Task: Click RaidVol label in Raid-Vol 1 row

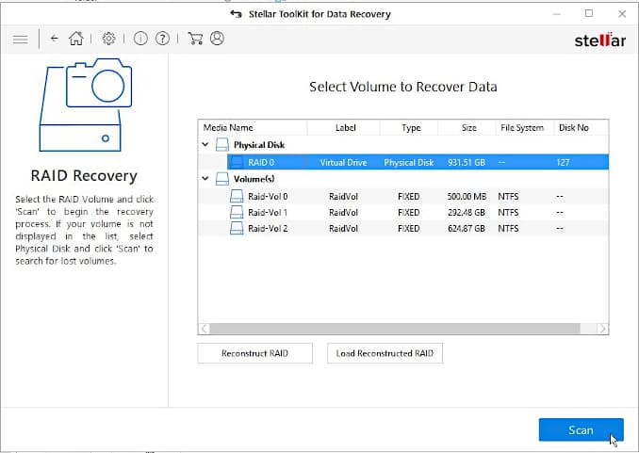Action: point(344,213)
